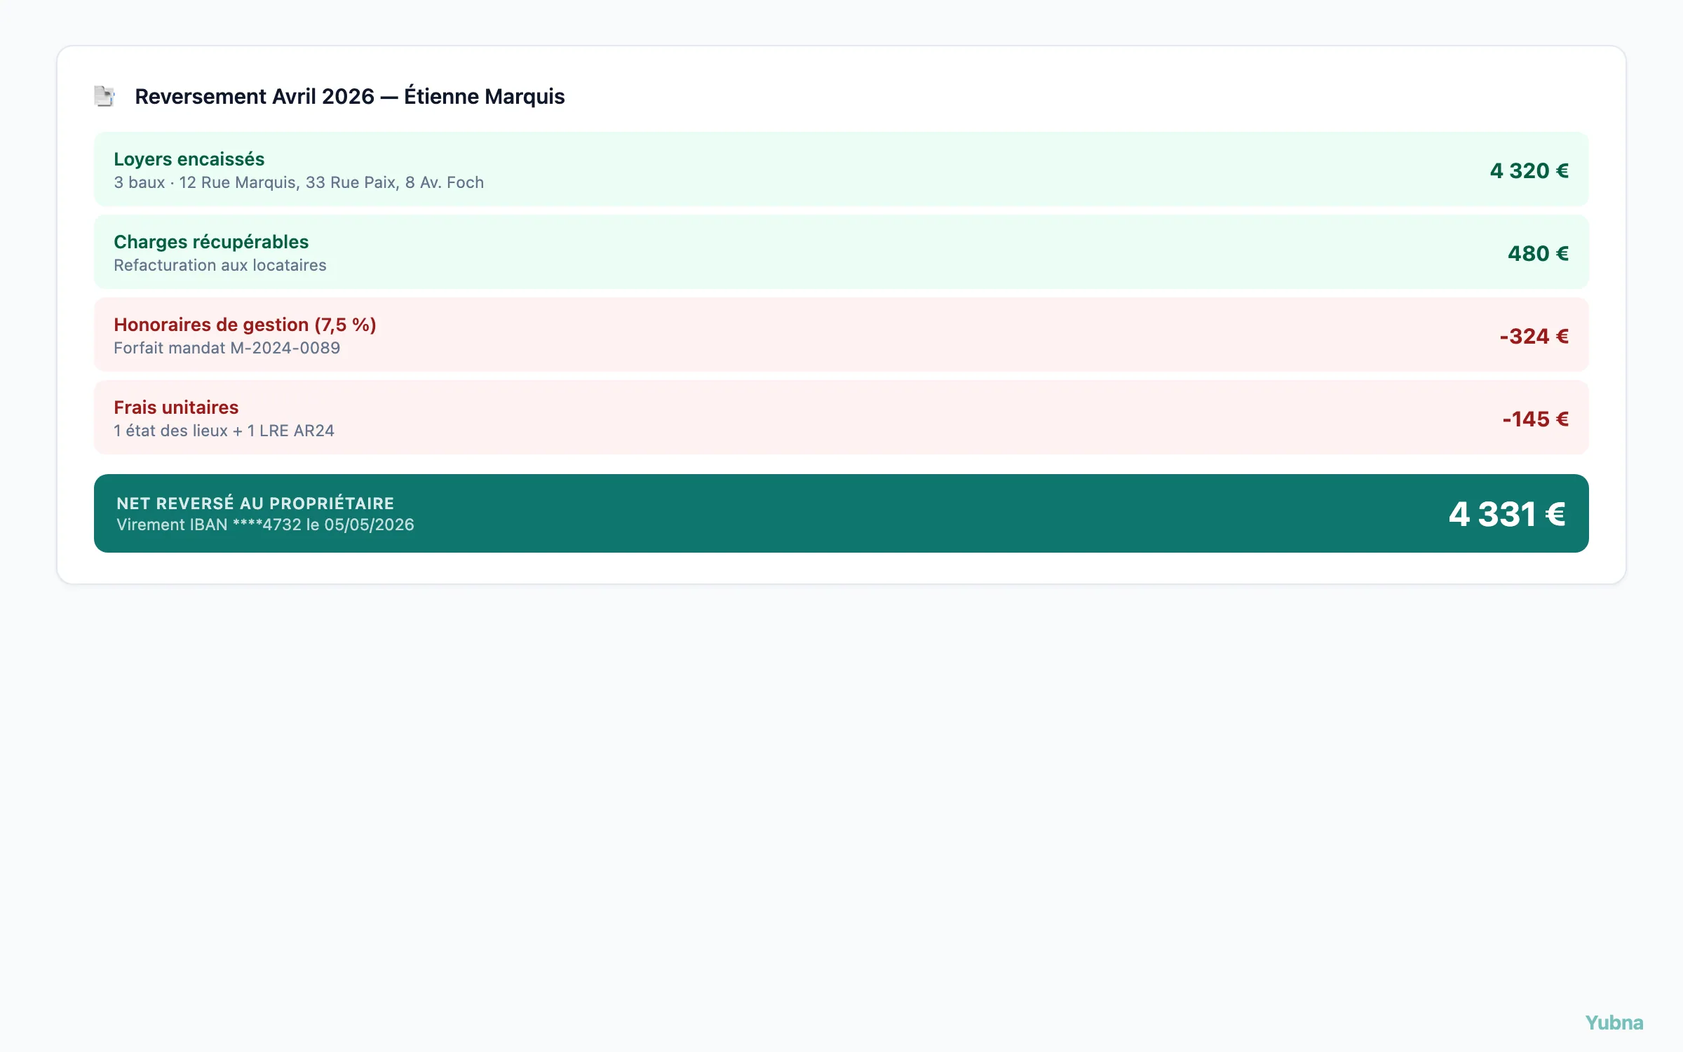Click the 3 baux addresses subtitle
This screenshot has height=1052, width=1683.
(x=299, y=182)
